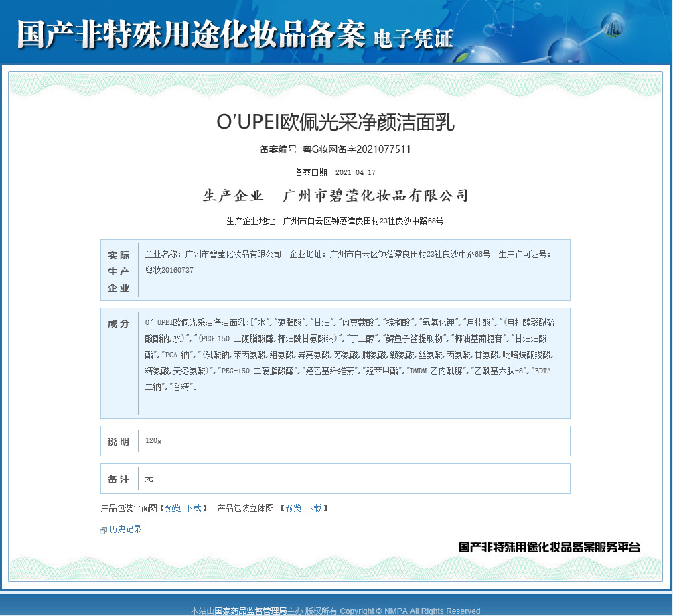Image resolution: width=673 pixels, height=616 pixels.
Task: Select the product title O'UPEI欧佩光采净颜洁面乳
Action: [x=335, y=122]
